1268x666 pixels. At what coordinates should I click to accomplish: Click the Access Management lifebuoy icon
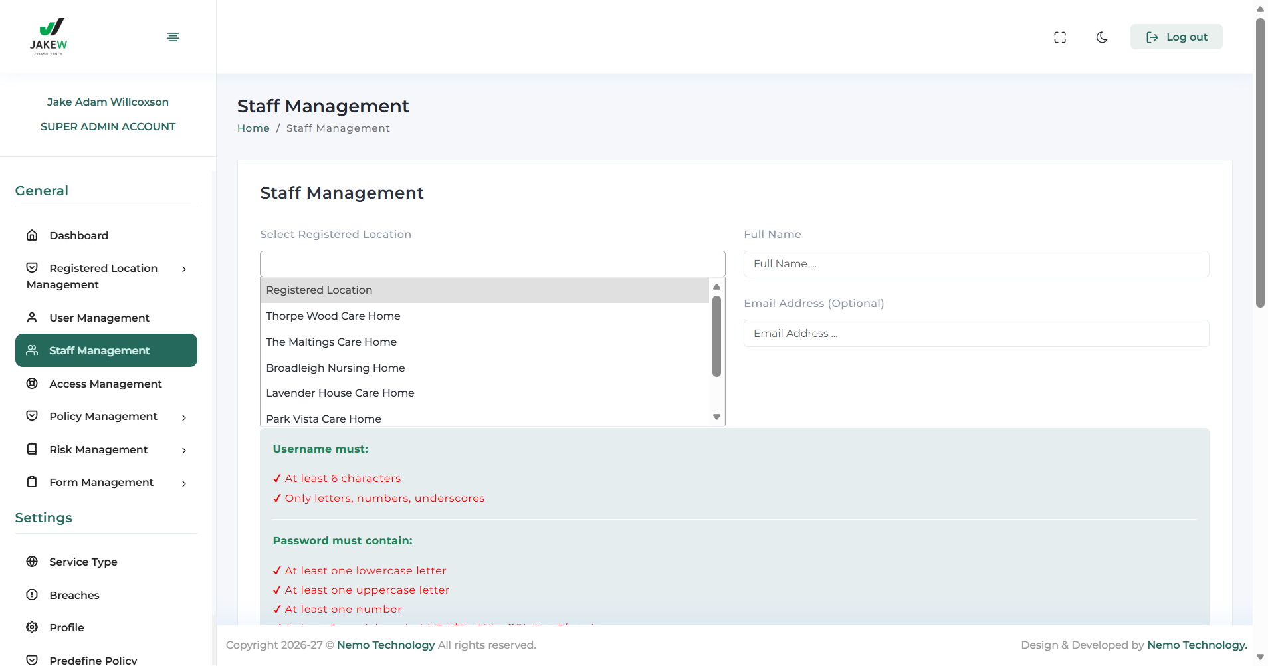point(32,384)
